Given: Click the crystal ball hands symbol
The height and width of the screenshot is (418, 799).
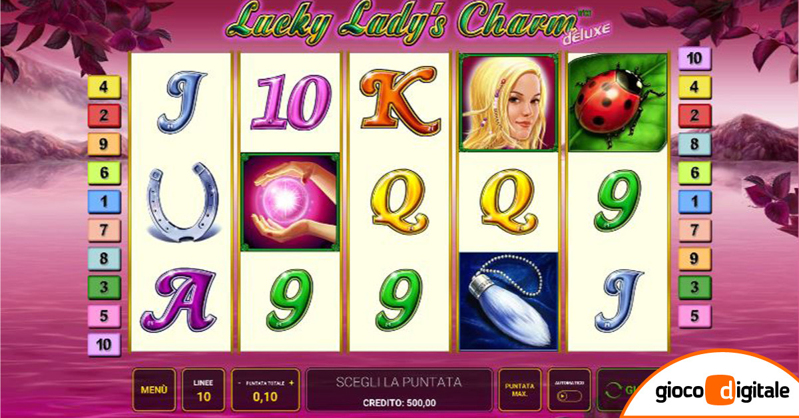Looking at the screenshot, I should coord(290,202).
